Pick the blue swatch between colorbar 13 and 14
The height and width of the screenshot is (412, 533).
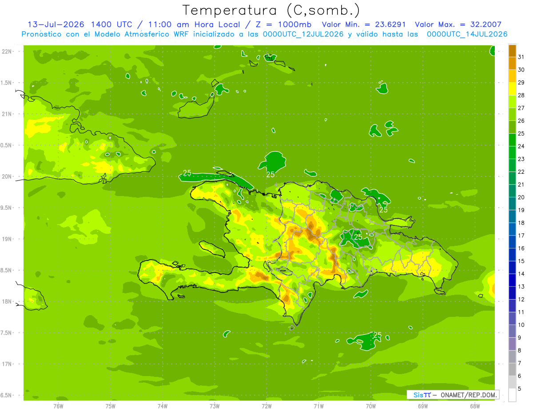point(512,280)
